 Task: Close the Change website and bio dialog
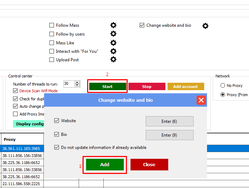pyautogui.click(x=201, y=100)
